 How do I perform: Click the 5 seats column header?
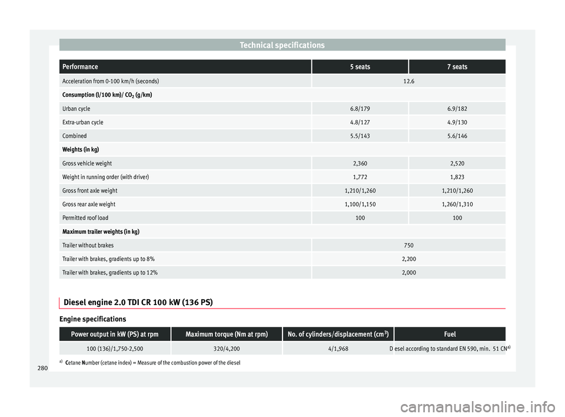click(360, 67)
